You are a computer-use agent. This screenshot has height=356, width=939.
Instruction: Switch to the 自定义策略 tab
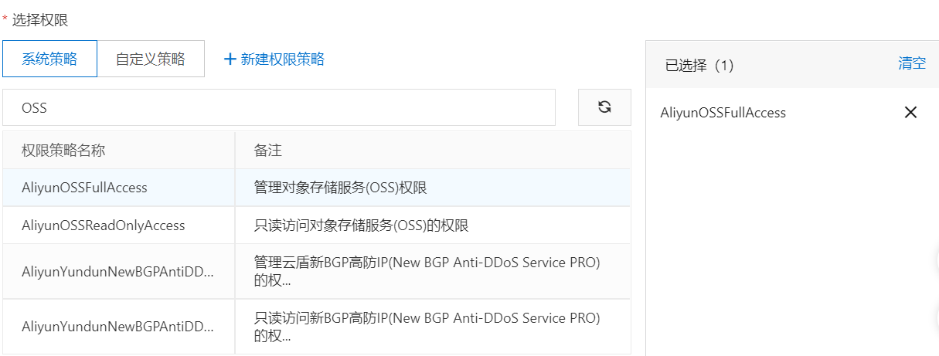pos(151,59)
